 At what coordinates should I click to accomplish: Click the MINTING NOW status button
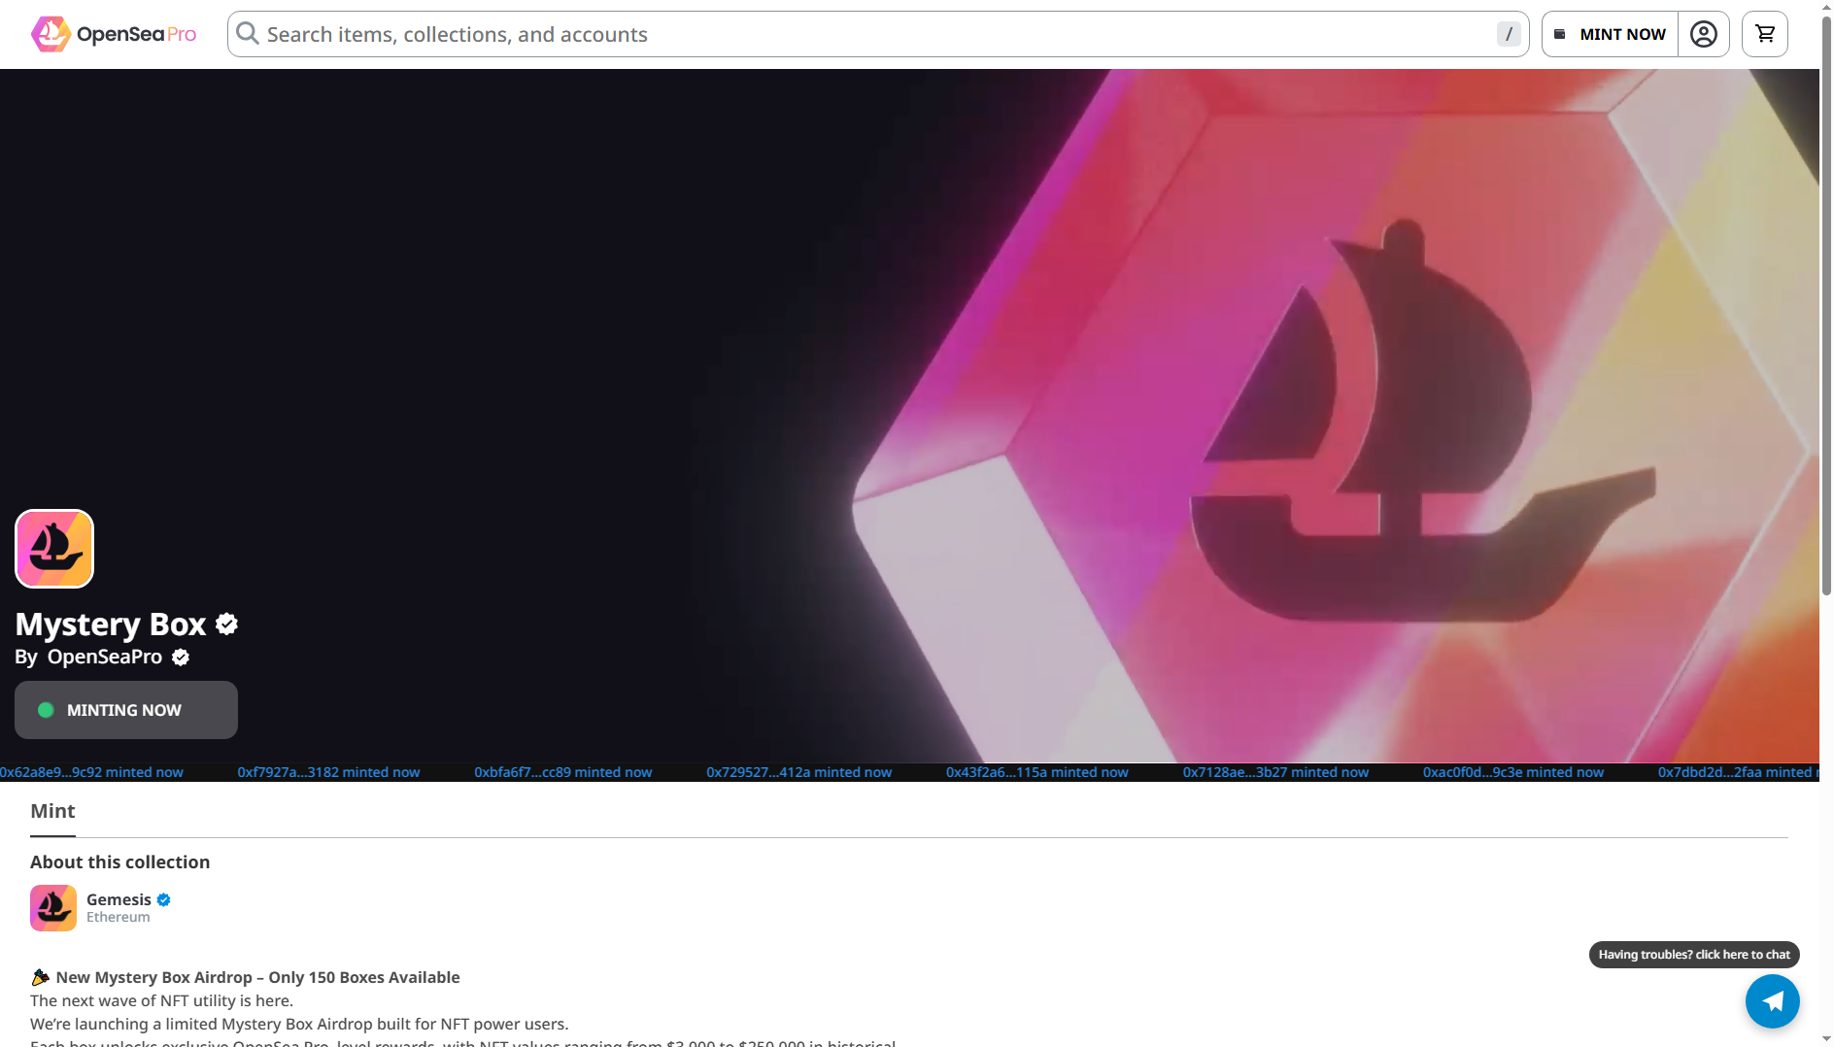point(126,710)
